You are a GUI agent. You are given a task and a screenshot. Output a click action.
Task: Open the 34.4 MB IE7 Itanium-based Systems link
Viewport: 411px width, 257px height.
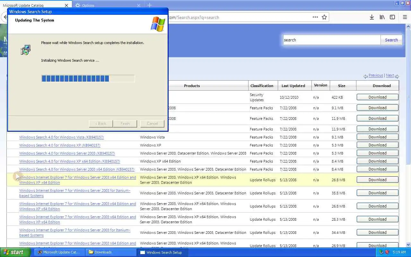[75, 233]
